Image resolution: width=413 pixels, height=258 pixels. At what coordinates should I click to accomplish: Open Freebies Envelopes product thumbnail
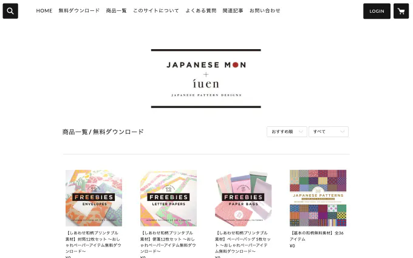pyautogui.click(x=94, y=198)
